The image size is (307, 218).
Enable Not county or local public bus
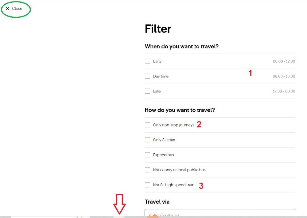click(x=147, y=170)
